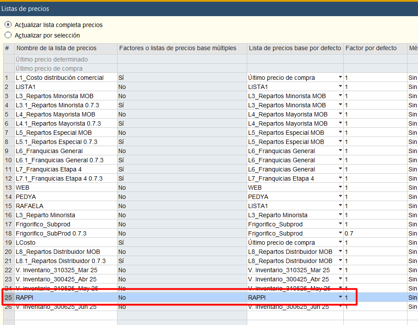Select Actualizar lista completa precios radio button
The height and width of the screenshot is (325, 418).
coord(8,25)
